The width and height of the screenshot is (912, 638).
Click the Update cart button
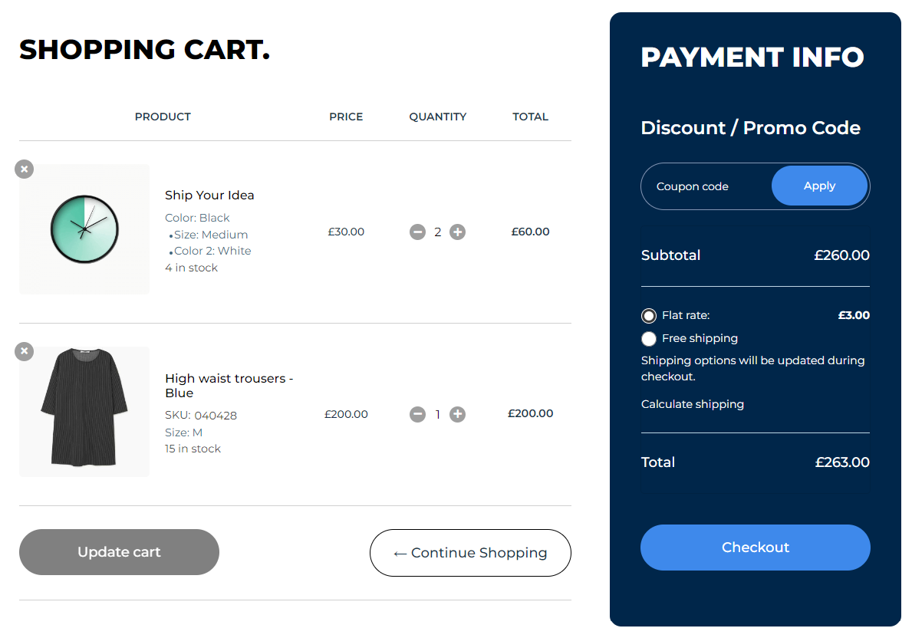coord(119,552)
